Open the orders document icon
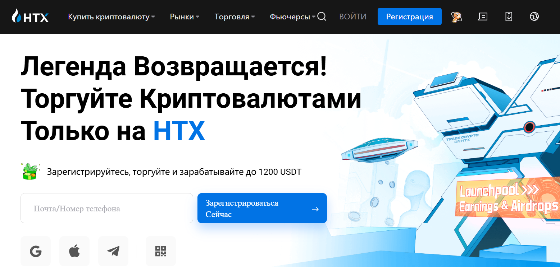This screenshot has height=267, width=560. coord(483,17)
